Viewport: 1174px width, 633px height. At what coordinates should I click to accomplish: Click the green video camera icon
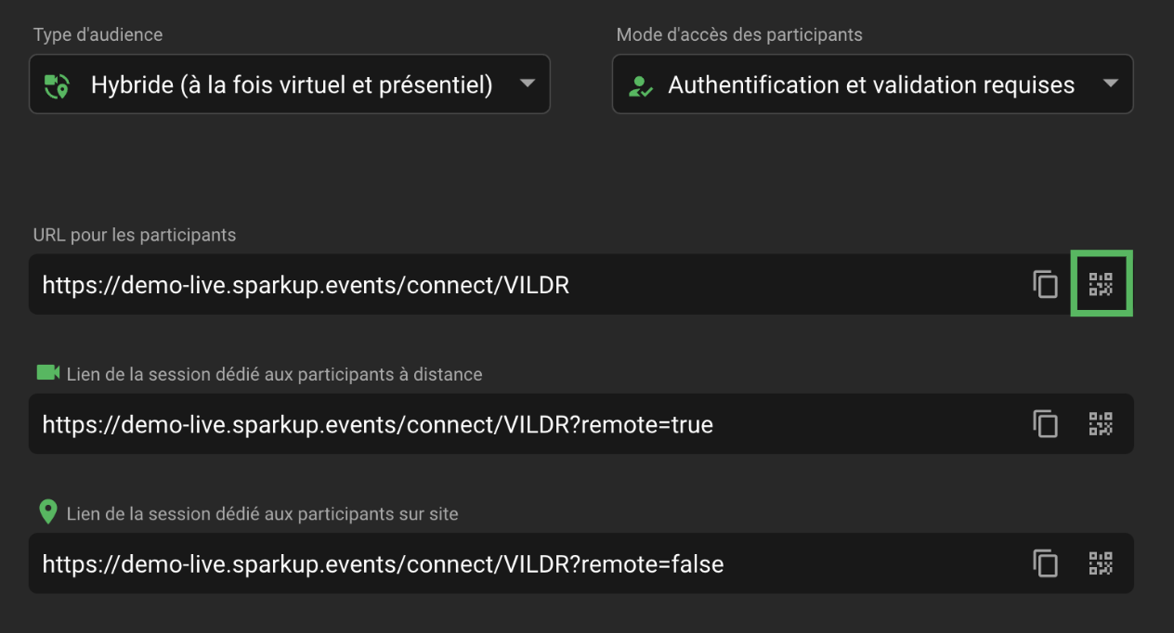(x=47, y=373)
